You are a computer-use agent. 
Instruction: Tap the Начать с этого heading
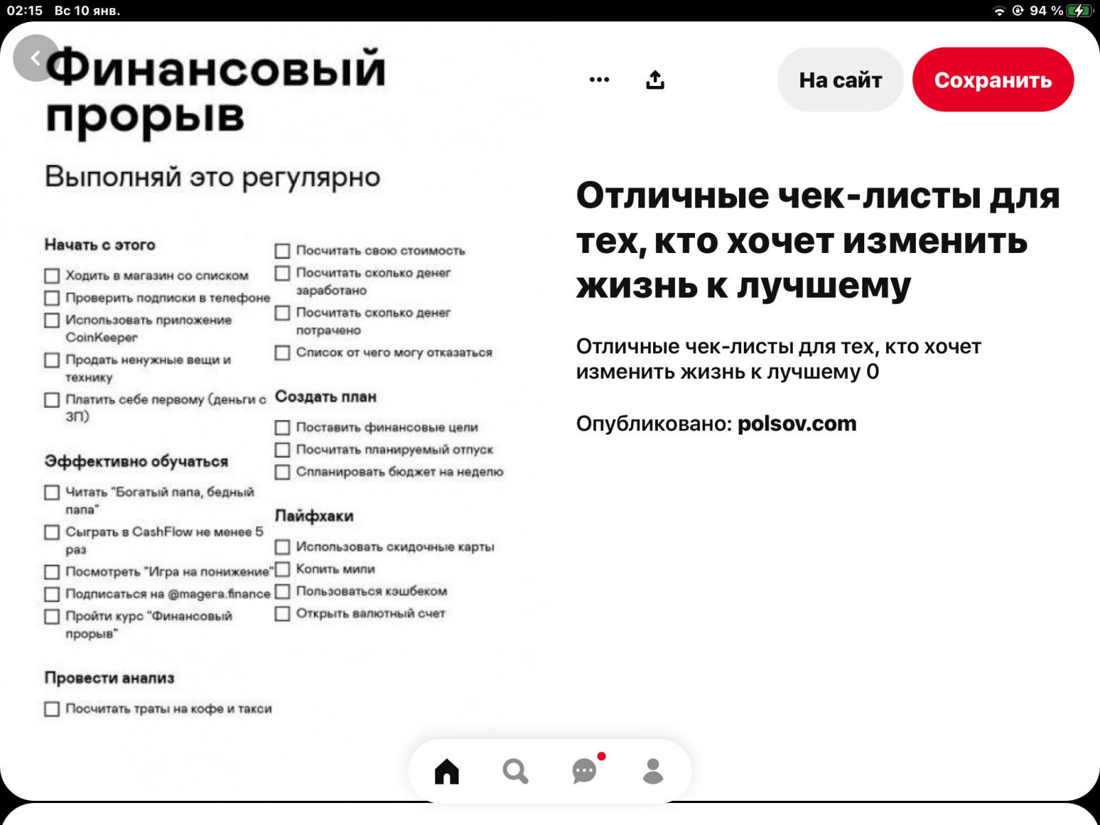tap(100, 245)
